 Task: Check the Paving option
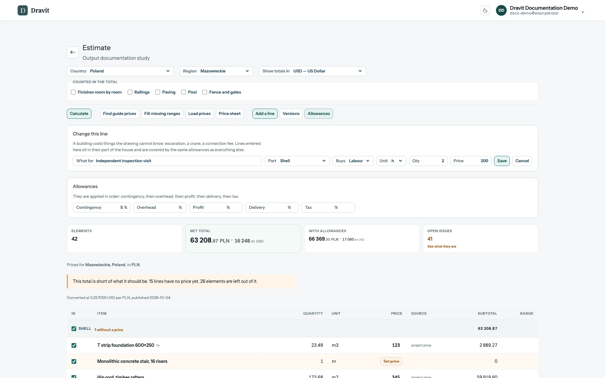point(158,92)
